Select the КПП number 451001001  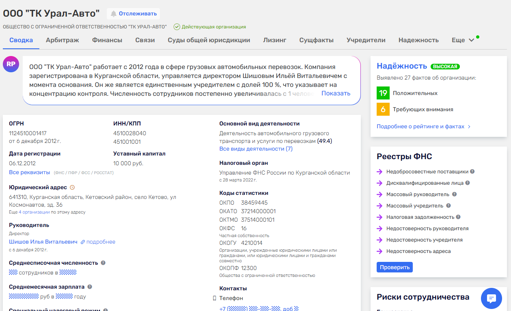pyautogui.click(x=127, y=142)
